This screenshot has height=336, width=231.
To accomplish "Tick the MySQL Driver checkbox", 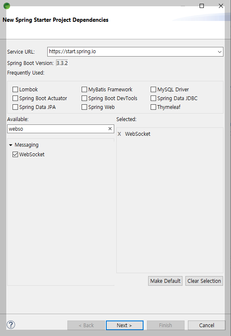I will [x=153, y=89].
